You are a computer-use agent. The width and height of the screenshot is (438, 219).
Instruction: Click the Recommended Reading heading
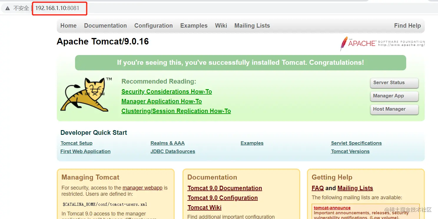pos(159,82)
